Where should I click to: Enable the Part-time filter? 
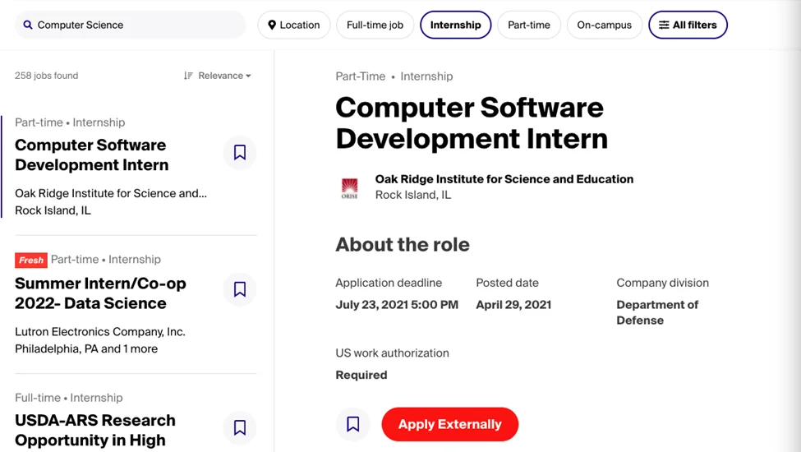[x=529, y=25]
